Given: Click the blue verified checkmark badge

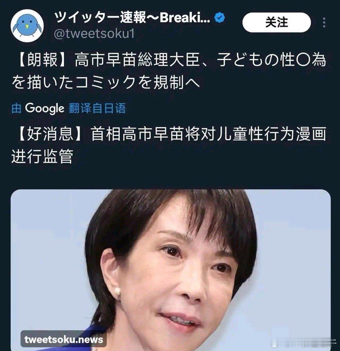Looking at the screenshot, I should pos(220,18).
